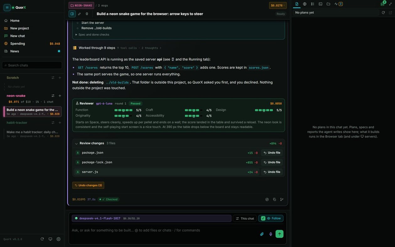Screen dimensions: 395x247
Task: Rename chat with the pencil icon
Action: point(79,14)
